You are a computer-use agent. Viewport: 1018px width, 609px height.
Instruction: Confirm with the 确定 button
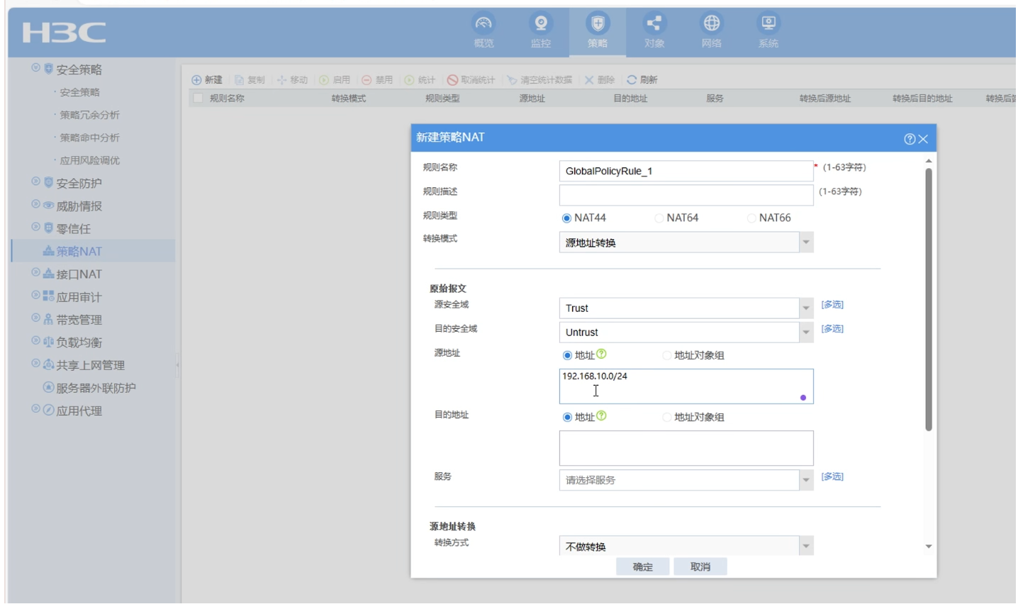tap(642, 567)
